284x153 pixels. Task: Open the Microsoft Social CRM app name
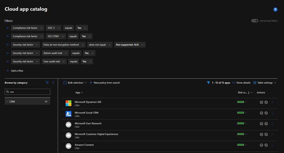click(x=86, y=113)
